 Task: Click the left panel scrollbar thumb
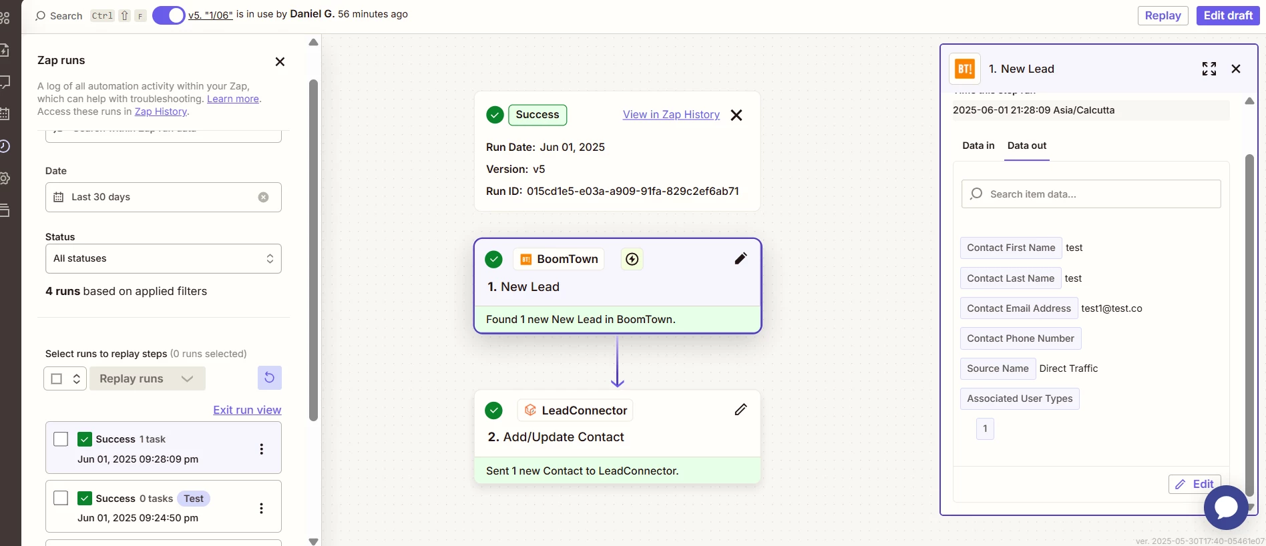point(313,250)
